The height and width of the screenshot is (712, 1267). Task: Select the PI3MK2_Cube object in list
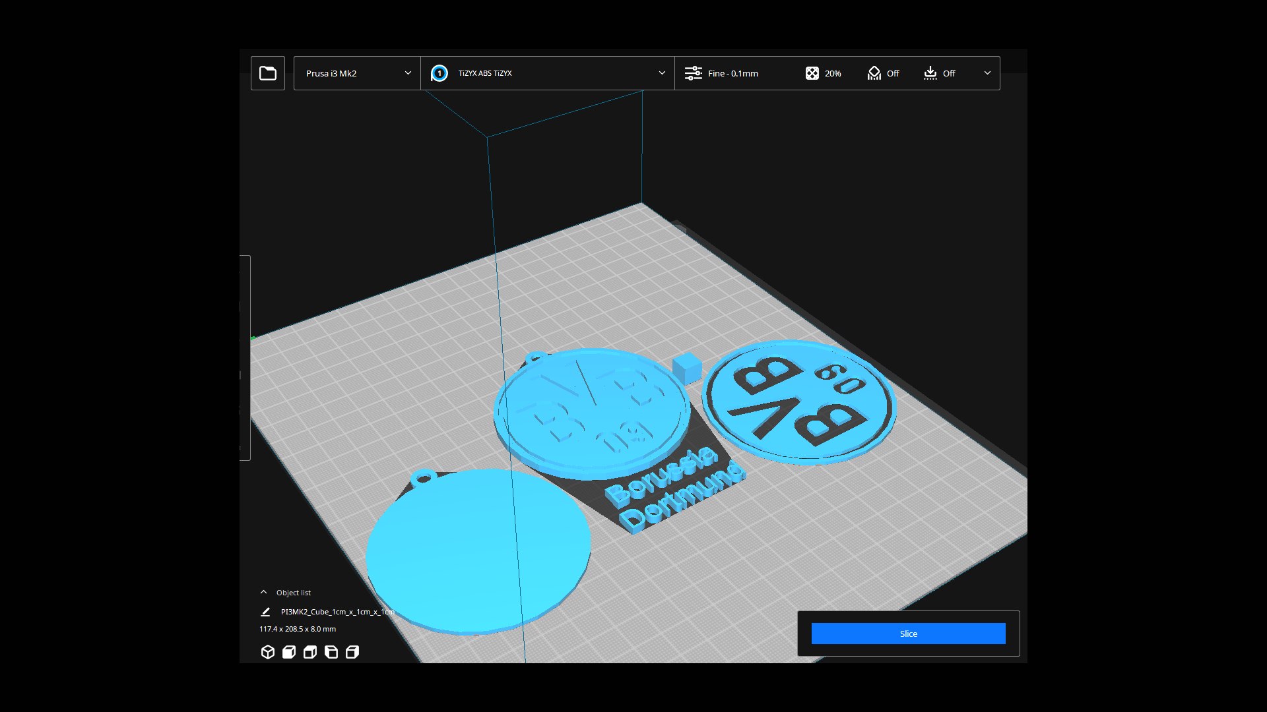(x=337, y=612)
